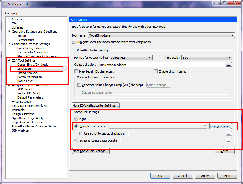This screenshot has height=184, width=243.
Task: Browse for test bench compile script
Action: pos(229,141)
